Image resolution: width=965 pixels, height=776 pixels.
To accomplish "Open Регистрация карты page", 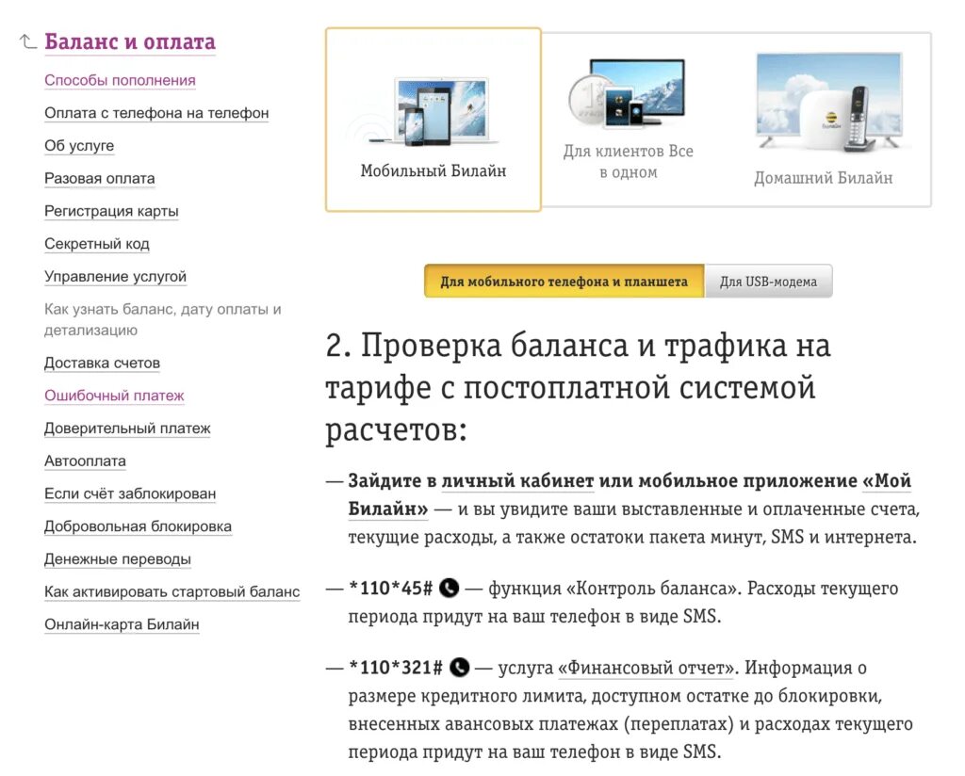I will (111, 211).
